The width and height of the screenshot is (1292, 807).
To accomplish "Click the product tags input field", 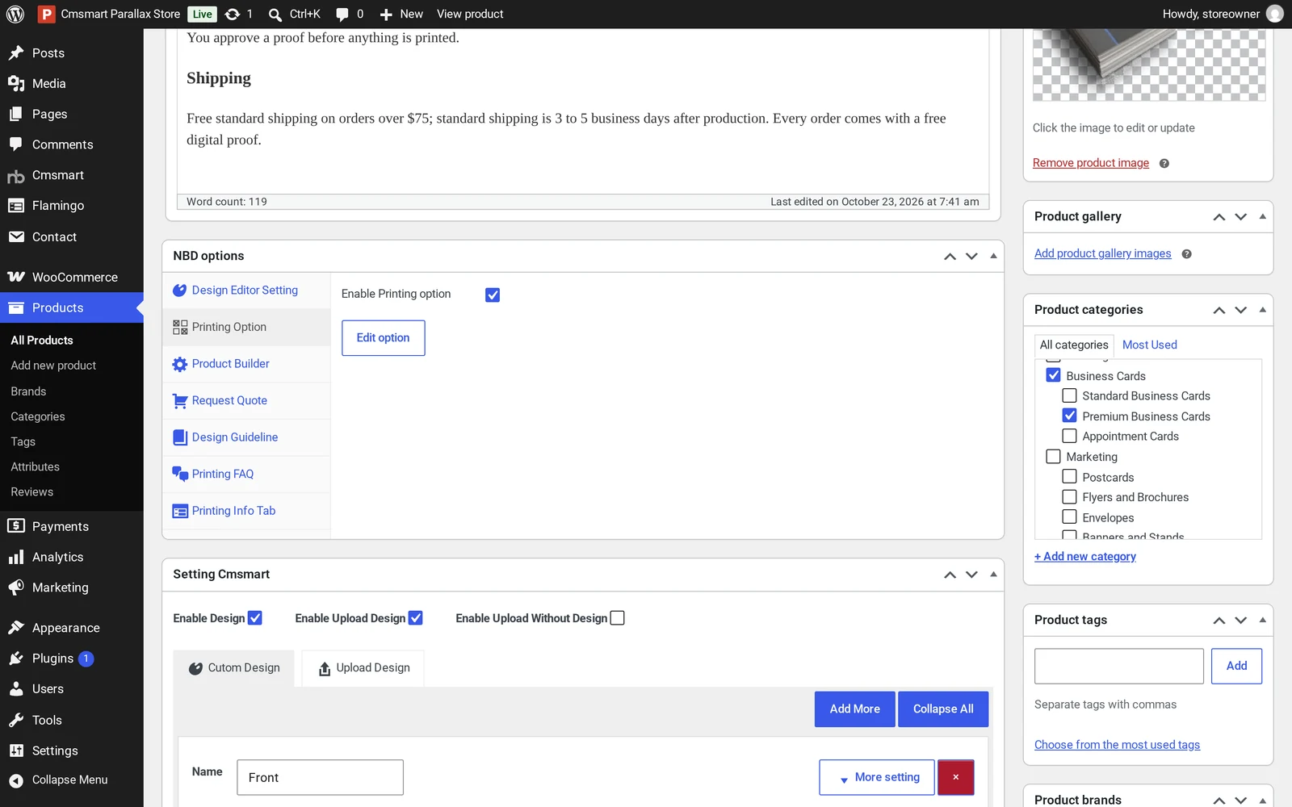I will pos(1118,667).
